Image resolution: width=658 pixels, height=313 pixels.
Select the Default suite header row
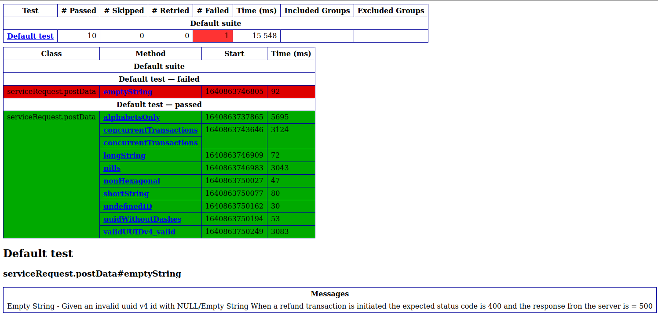pyautogui.click(x=215, y=23)
